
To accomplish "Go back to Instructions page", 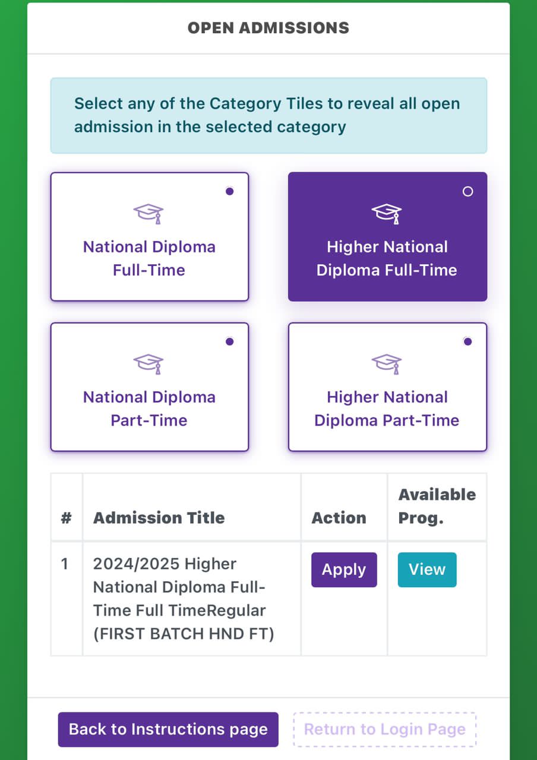I will tap(168, 729).
